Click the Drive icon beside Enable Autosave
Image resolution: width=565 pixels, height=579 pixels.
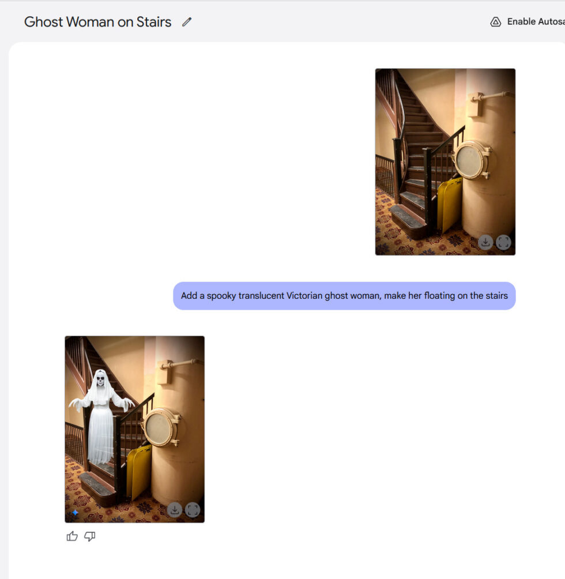click(495, 21)
